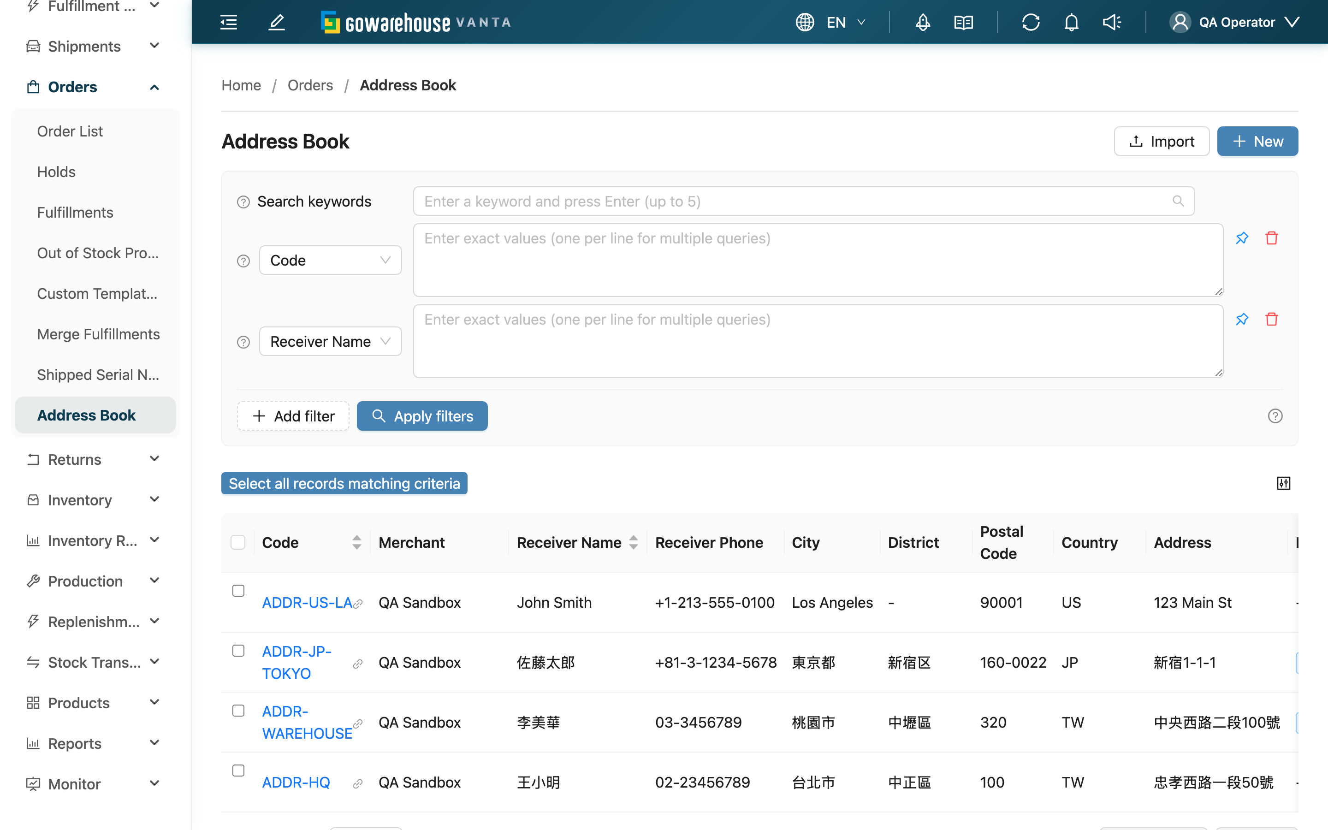Collapse the sidebar menu with the hamburger icon
Viewport: 1328px width, 830px height.
(x=228, y=22)
